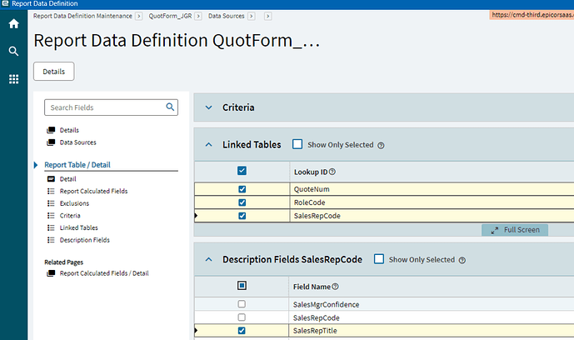This screenshot has width=574, height=340.
Task: Open breadcrumb arrow after Report Data Definition Maintenance
Action: tap(138, 16)
